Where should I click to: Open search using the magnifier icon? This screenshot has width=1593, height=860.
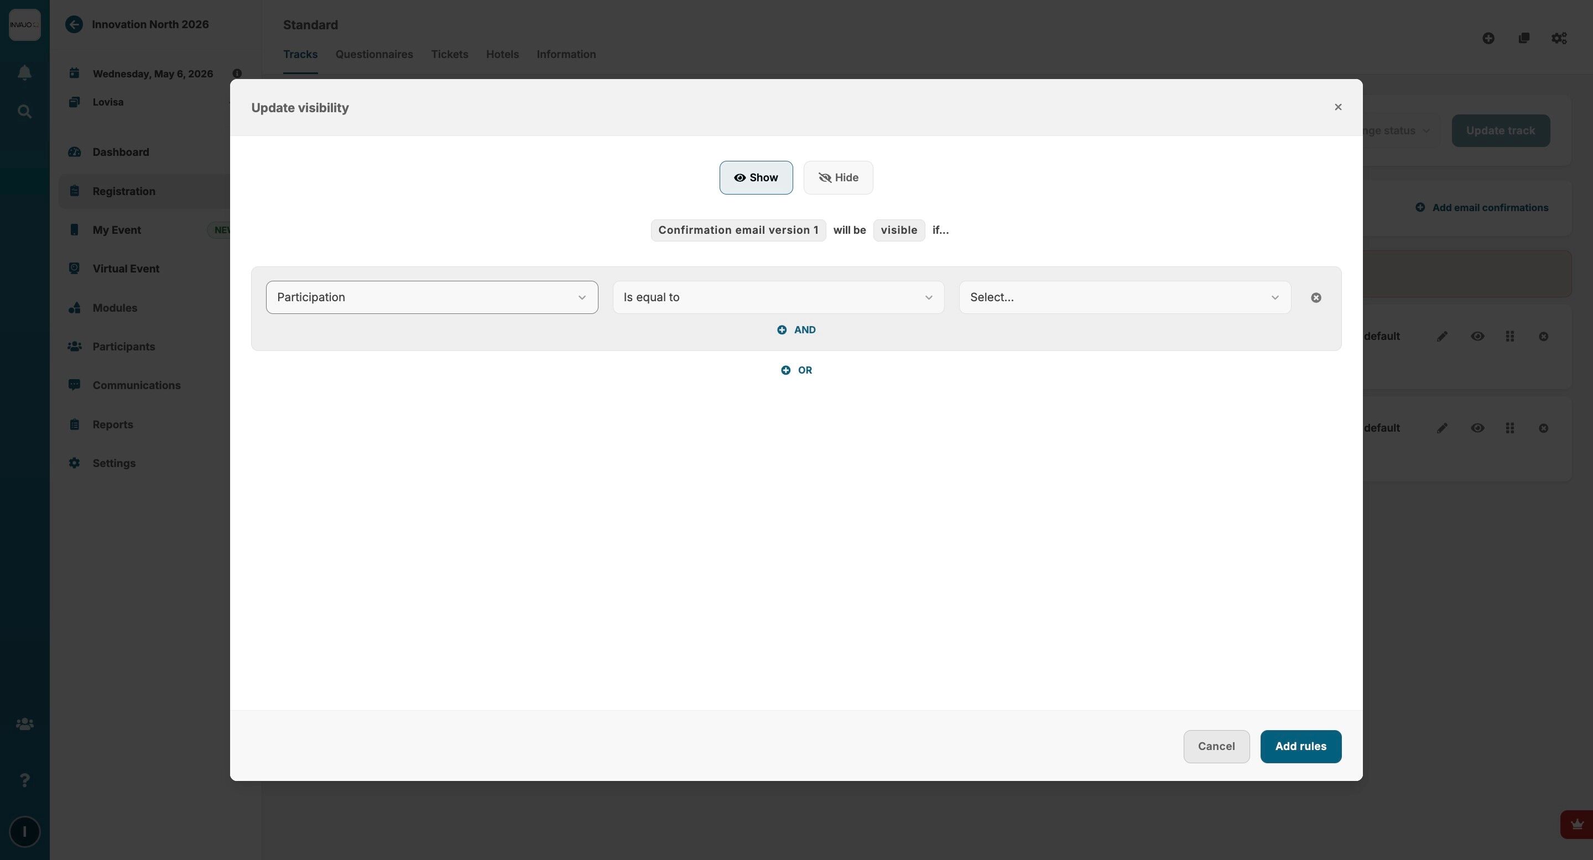[24, 112]
